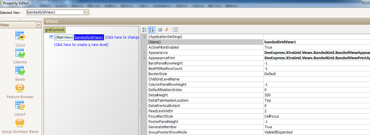
Task: Open the Layout label in sidebar
Action: point(20,114)
